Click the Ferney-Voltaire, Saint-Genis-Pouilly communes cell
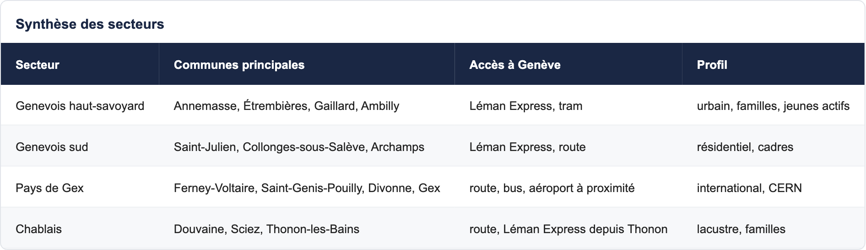This screenshot has width=866, height=250. [x=307, y=188]
